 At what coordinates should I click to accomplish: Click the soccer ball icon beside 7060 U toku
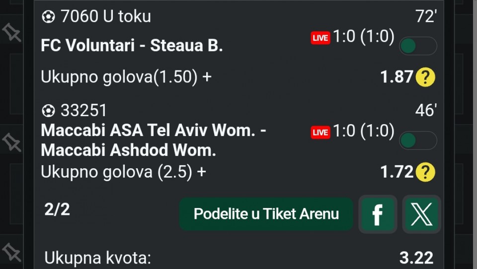48,17
